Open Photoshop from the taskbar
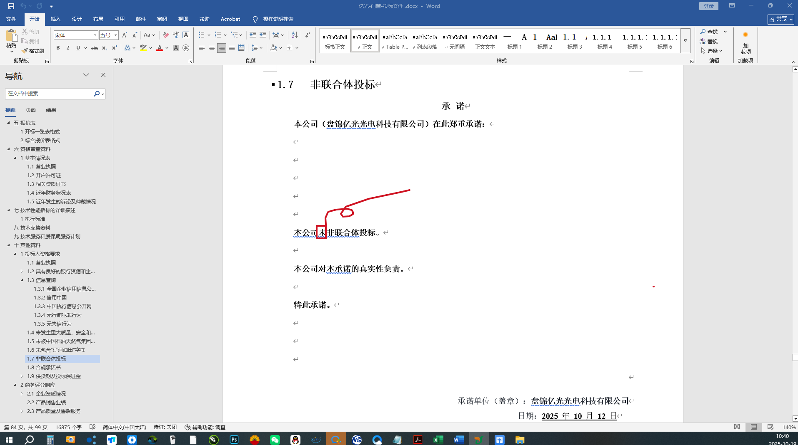 coord(234,440)
